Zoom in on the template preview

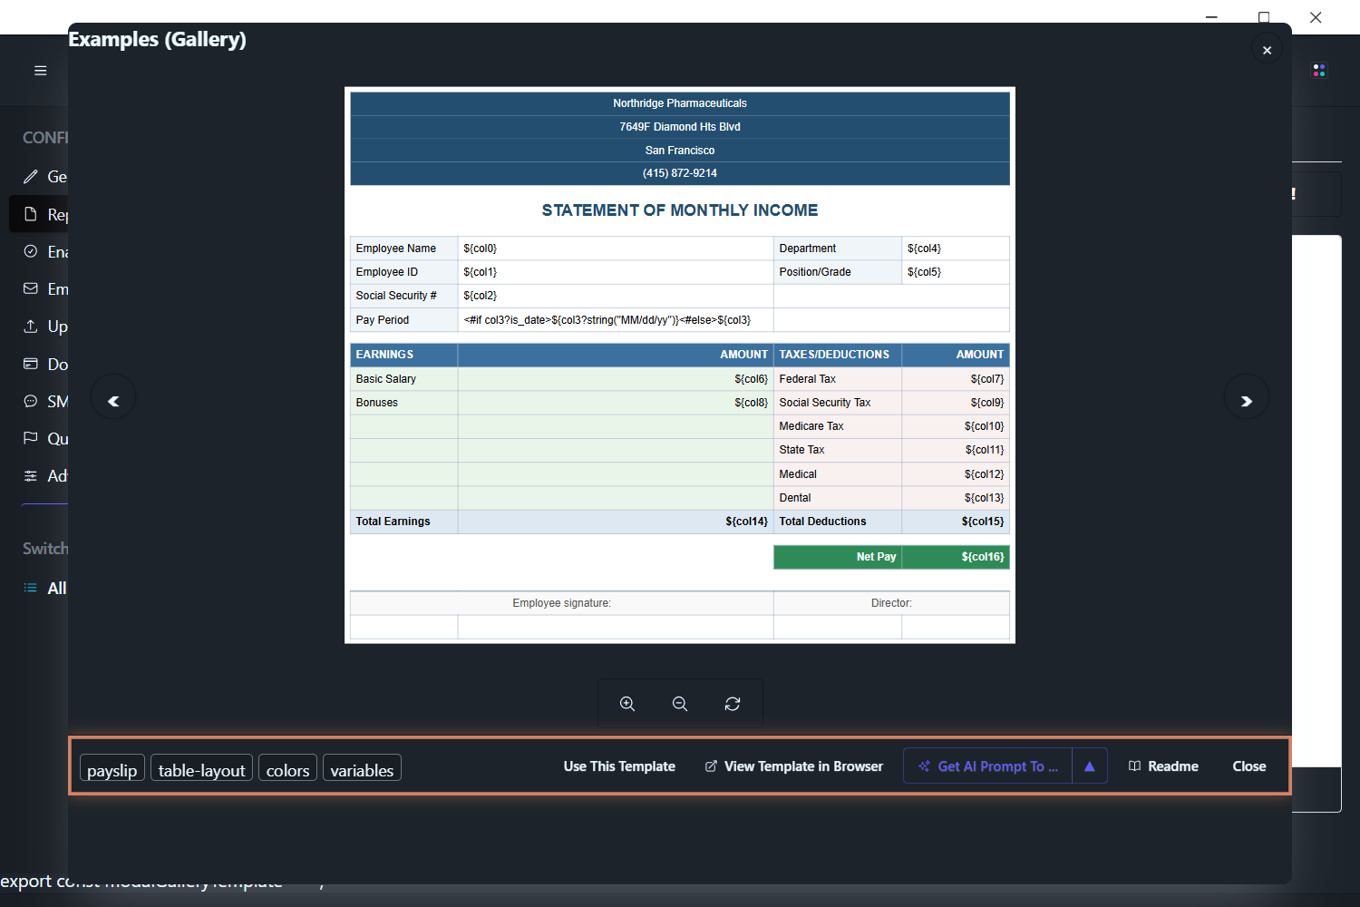pyautogui.click(x=627, y=704)
